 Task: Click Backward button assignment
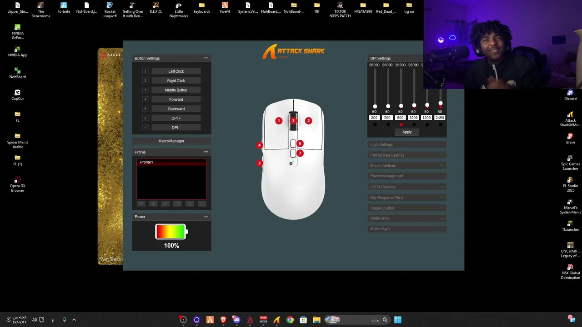pyautogui.click(x=176, y=109)
